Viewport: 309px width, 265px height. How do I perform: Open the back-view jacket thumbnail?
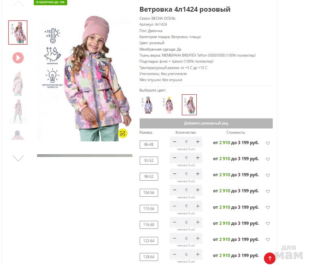(x=18, y=84)
